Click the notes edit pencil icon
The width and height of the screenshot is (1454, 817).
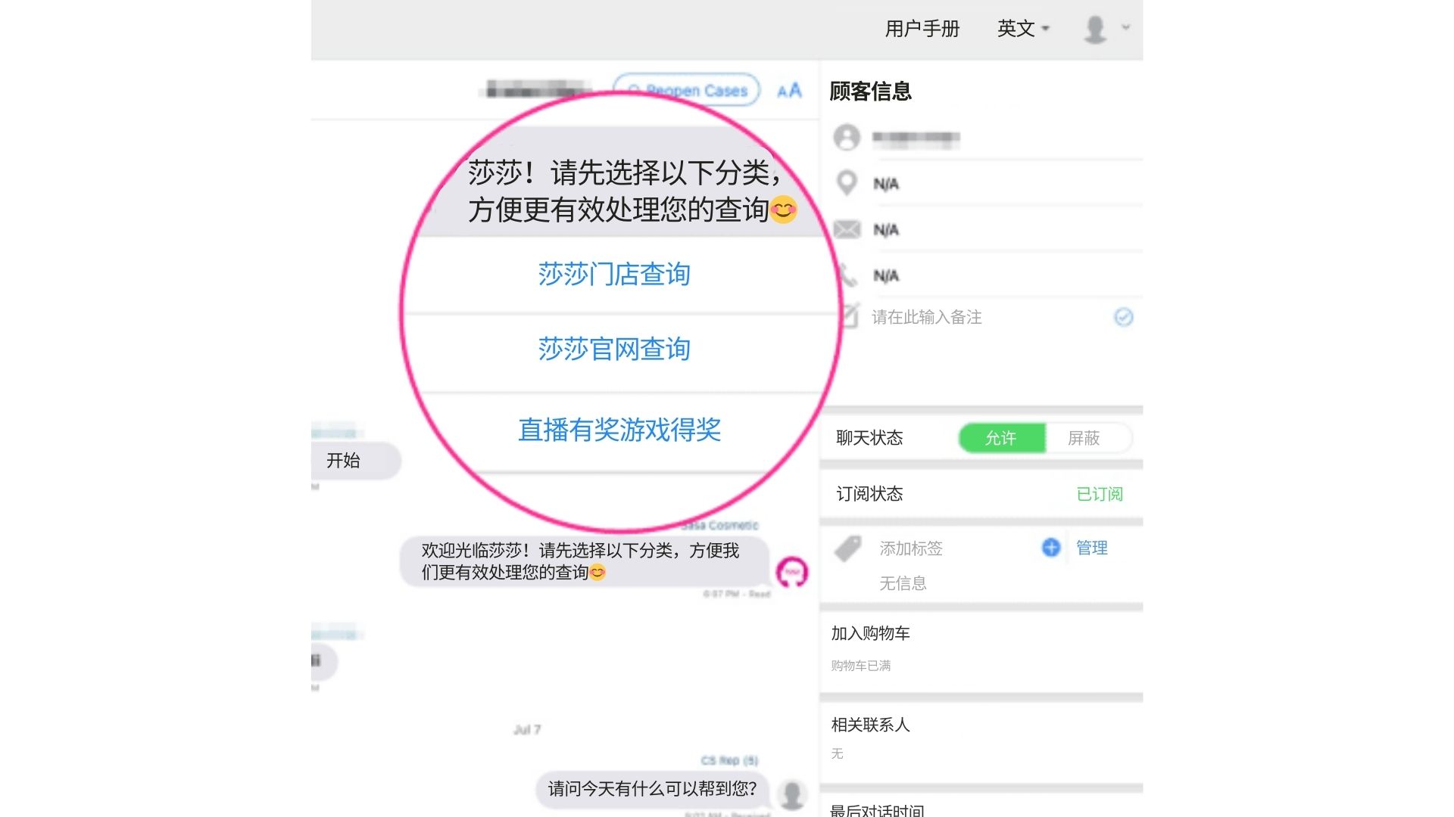[x=850, y=315]
